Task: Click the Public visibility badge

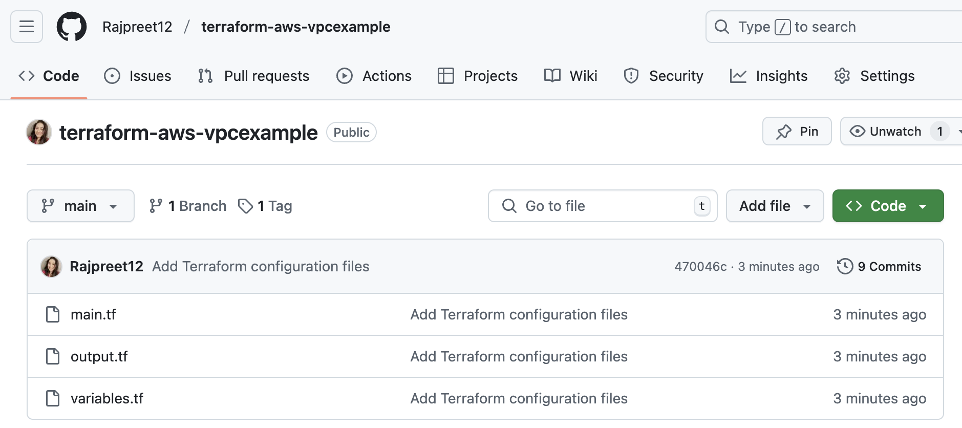Action: click(351, 132)
